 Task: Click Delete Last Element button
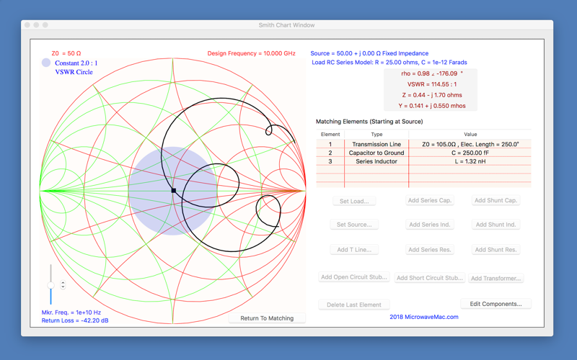[x=354, y=305]
